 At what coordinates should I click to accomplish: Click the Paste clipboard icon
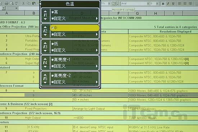34,3
